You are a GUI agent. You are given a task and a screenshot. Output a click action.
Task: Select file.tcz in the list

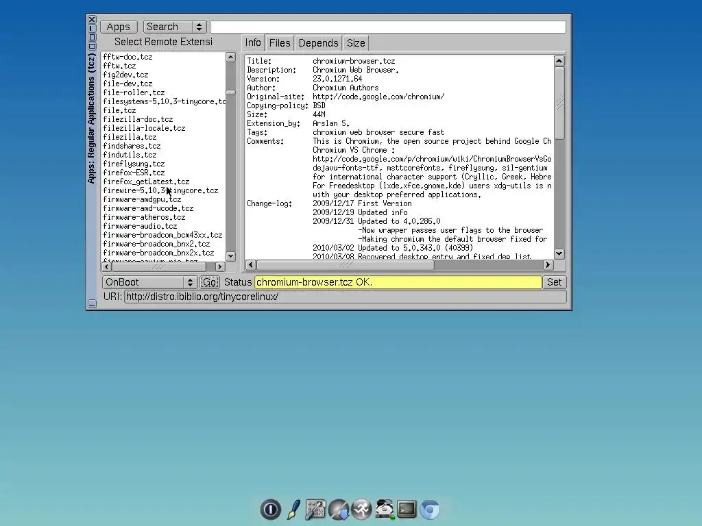coord(119,110)
